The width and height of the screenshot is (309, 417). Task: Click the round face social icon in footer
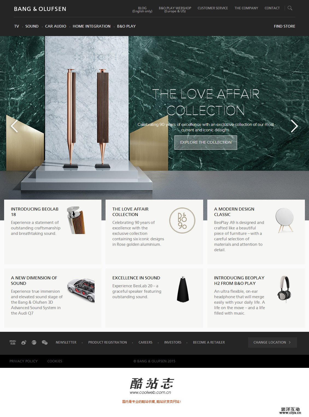34,342
